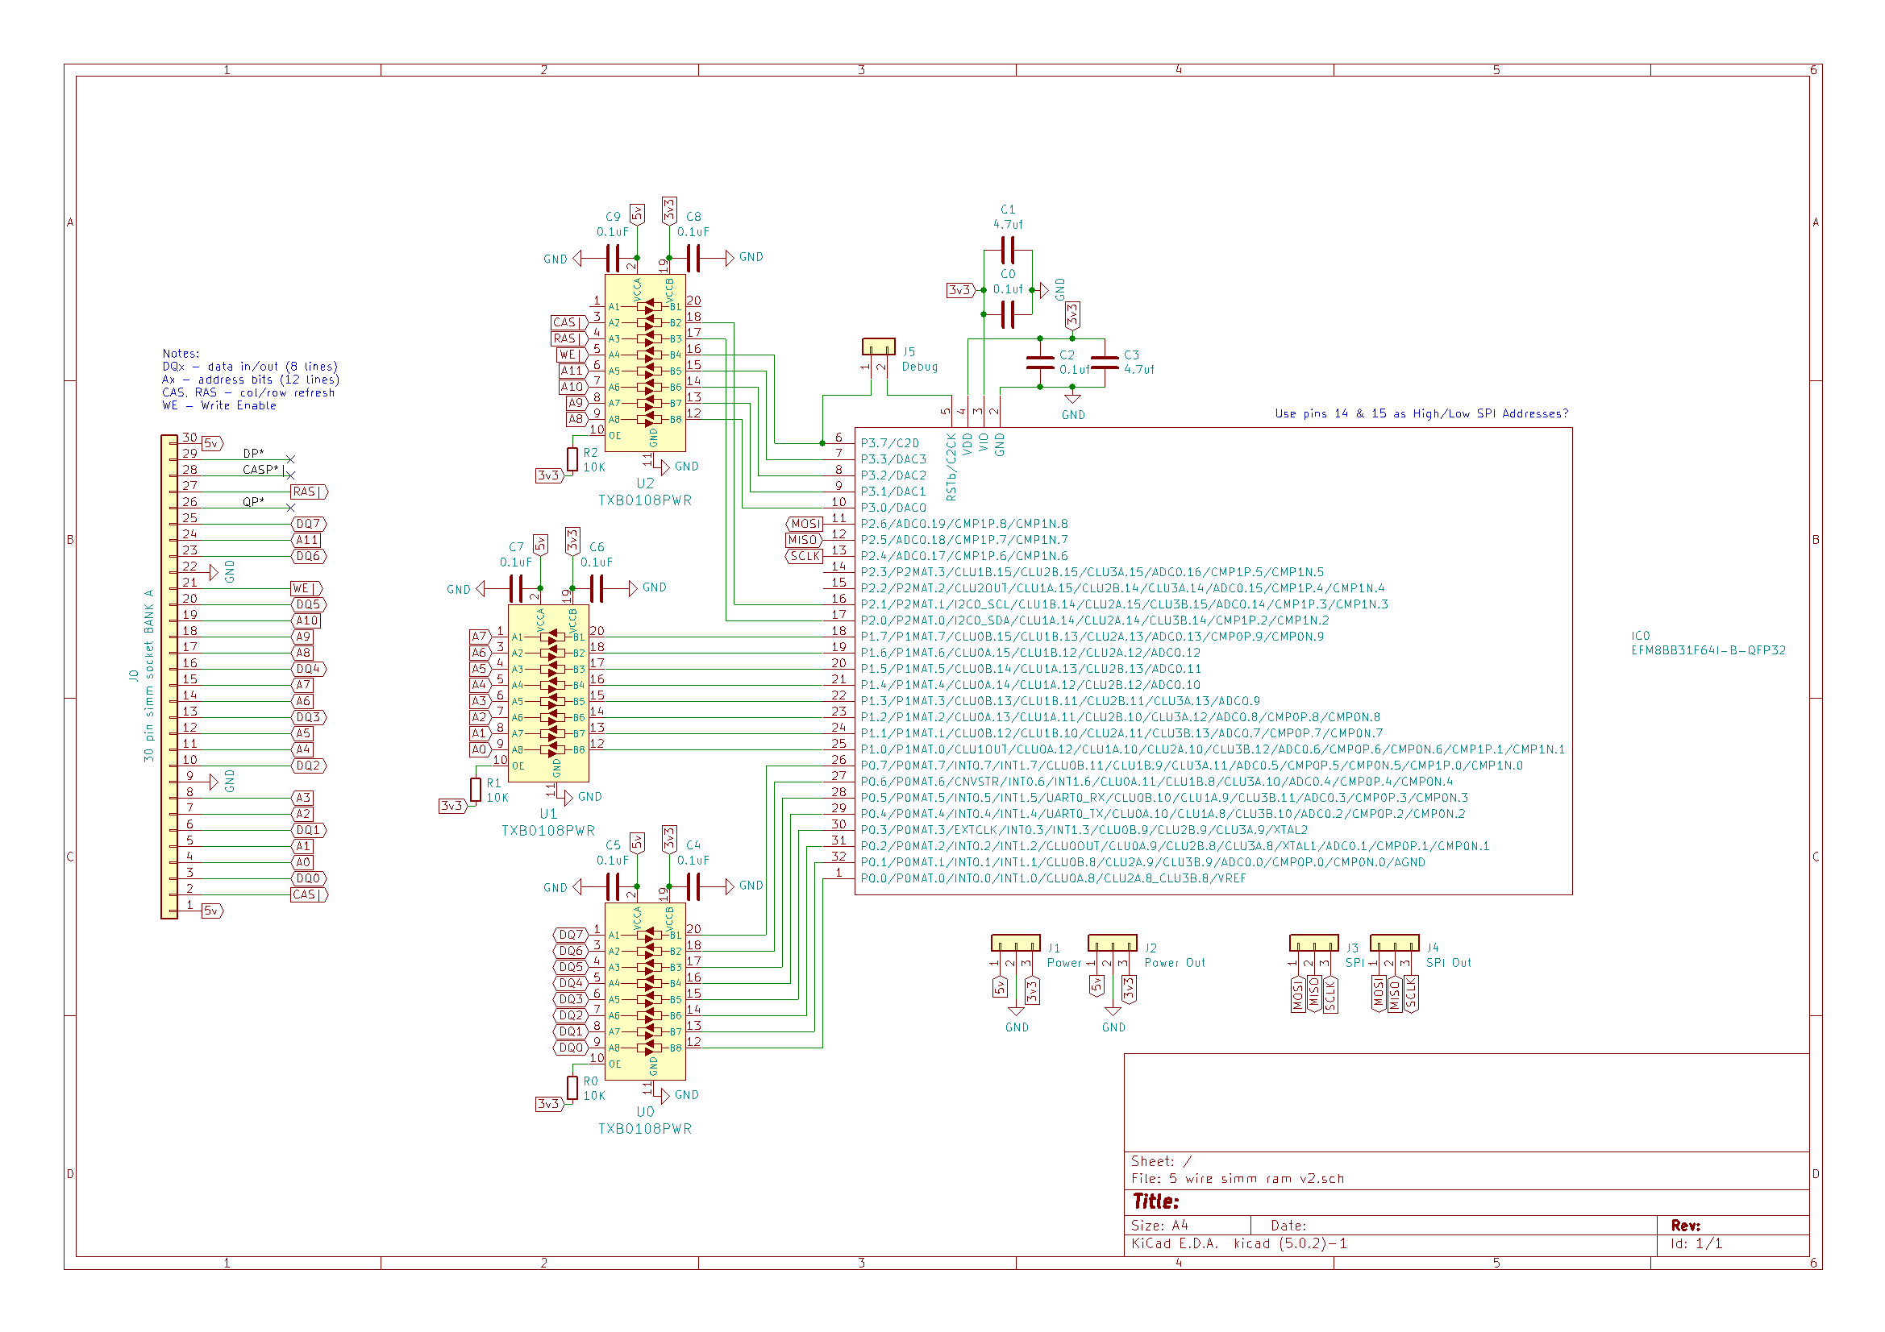This screenshot has width=1885, height=1332.
Task: Click the no-connect mark on DP* line
Action: coord(289,459)
